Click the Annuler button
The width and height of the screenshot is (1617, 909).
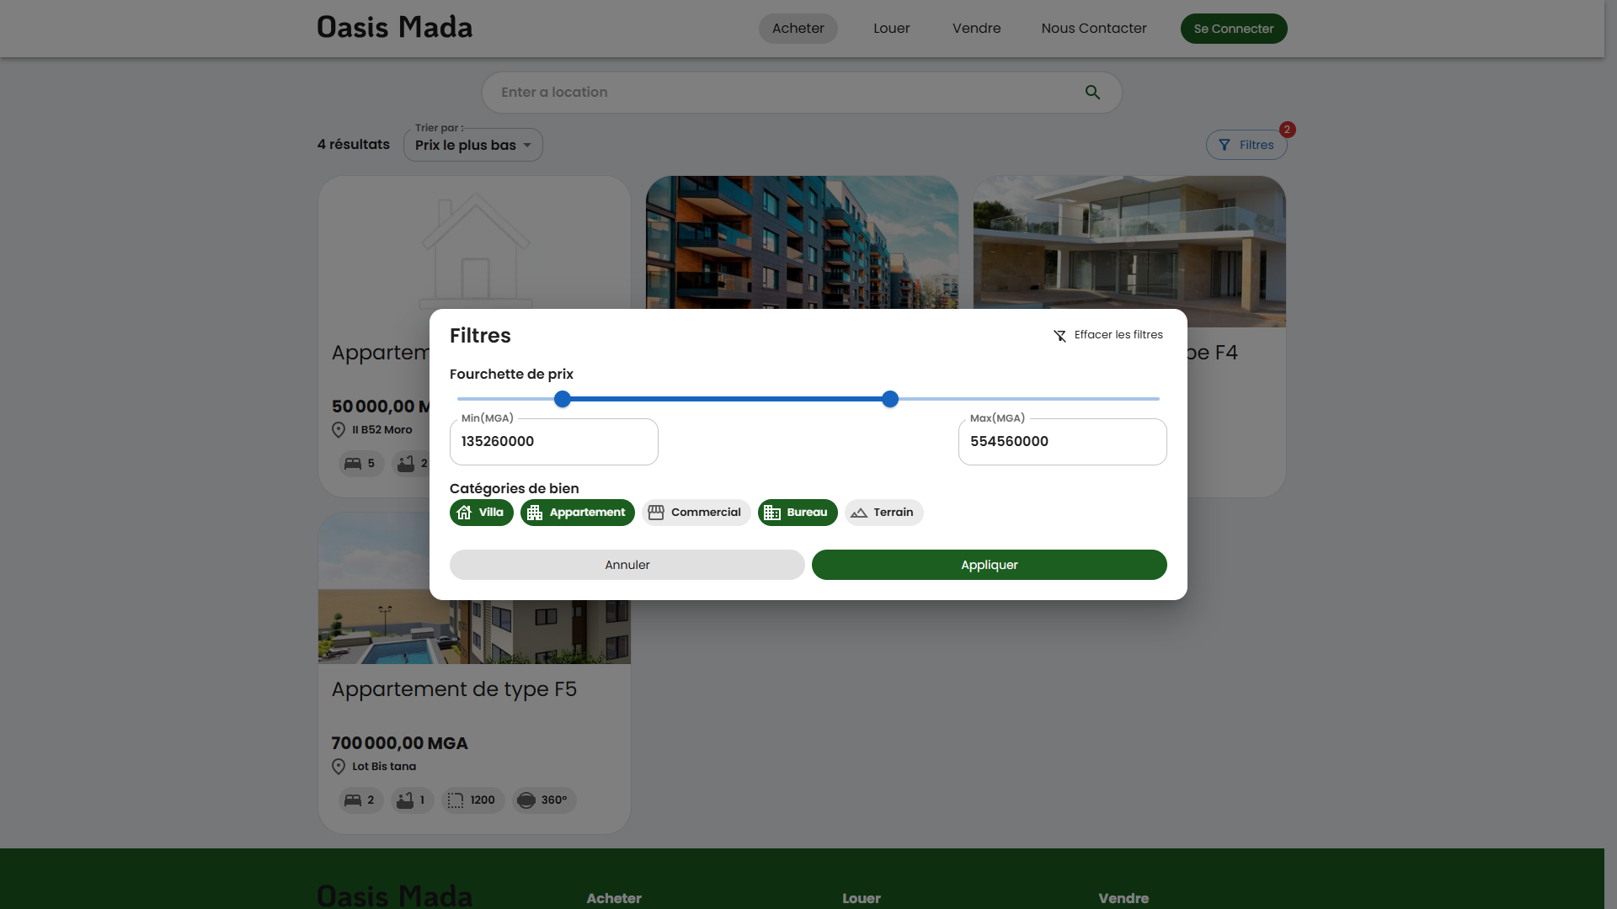627,565
